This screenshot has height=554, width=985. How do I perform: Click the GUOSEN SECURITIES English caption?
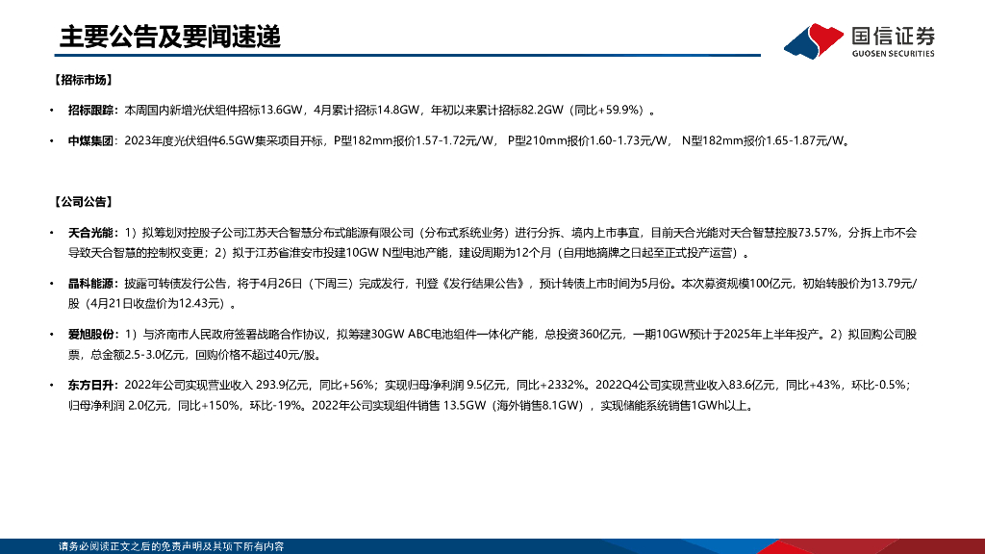tap(894, 54)
